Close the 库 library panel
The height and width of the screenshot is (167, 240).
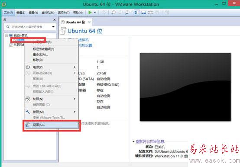(54, 20)
